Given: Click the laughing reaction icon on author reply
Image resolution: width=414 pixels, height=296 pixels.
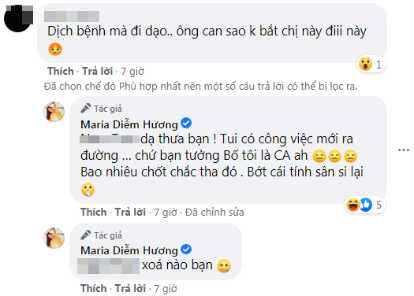Looking at the screenshot, I should tap(352, 205).
